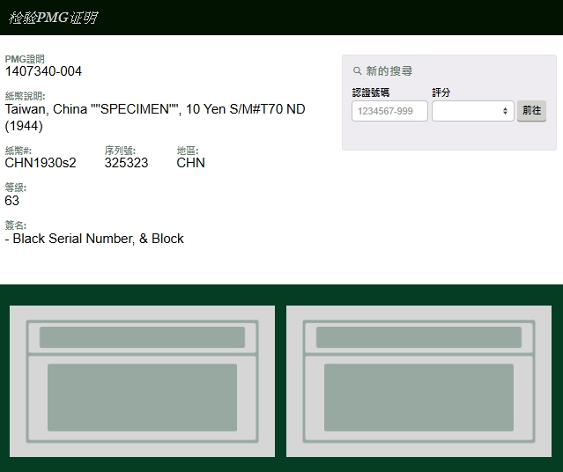Click the 認證號碼 field label
This screenshot has height=472, width=563.
point(371,92)
